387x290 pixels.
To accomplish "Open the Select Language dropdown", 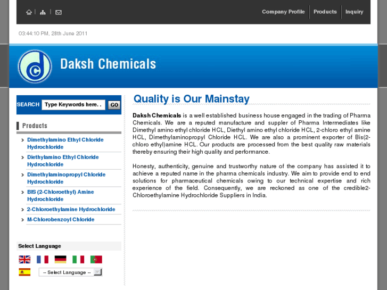I will 71,272.
